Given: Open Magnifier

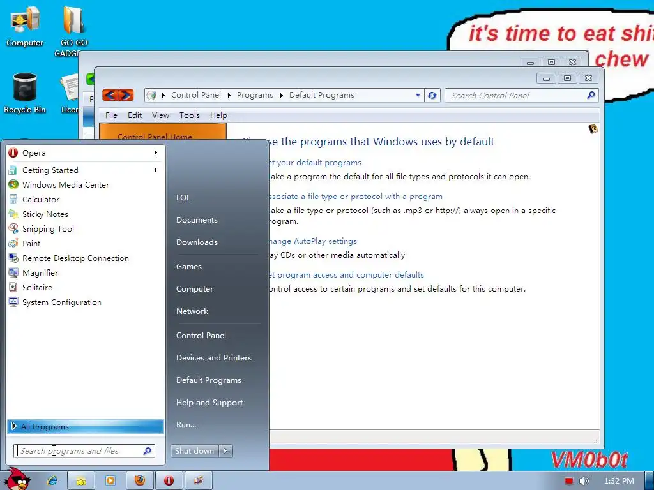Looking at the screenshot, I should pyautogui.click(x=86, y=273).
